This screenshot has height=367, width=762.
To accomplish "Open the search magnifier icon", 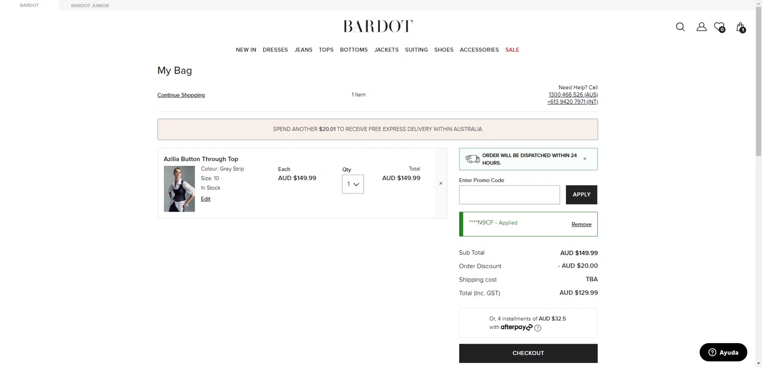I will [x=680, y=27].
